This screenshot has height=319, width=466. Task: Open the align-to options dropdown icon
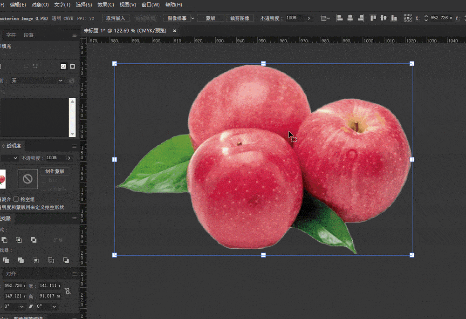(x=325, y=19)
